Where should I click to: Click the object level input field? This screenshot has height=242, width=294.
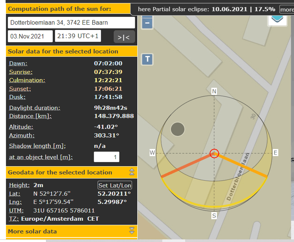click(106, 157)
